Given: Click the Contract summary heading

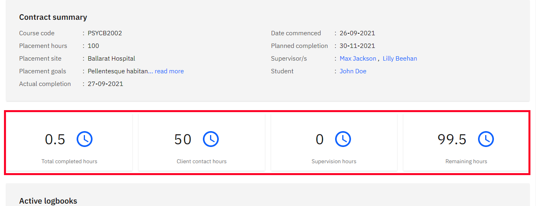Looking at the screenshot, I should [x=53, y=17].
